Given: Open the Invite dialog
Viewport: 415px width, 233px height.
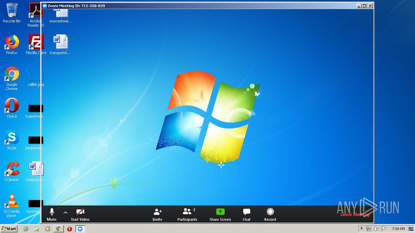Looking at the screenshot, I should point(158,214).
